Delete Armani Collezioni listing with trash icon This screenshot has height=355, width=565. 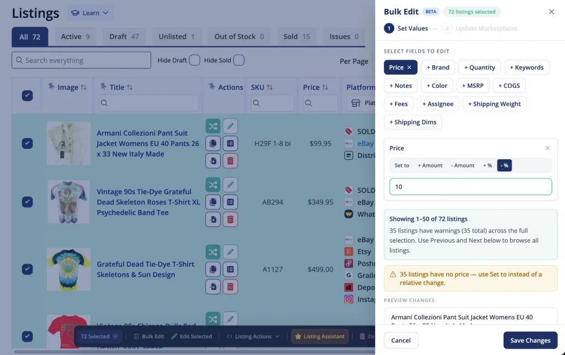230,160
